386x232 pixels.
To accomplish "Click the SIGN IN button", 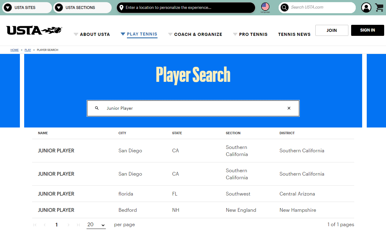I will click(367, 30).
